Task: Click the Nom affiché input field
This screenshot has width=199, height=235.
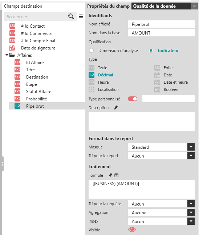Action: (x=161, y=24)
